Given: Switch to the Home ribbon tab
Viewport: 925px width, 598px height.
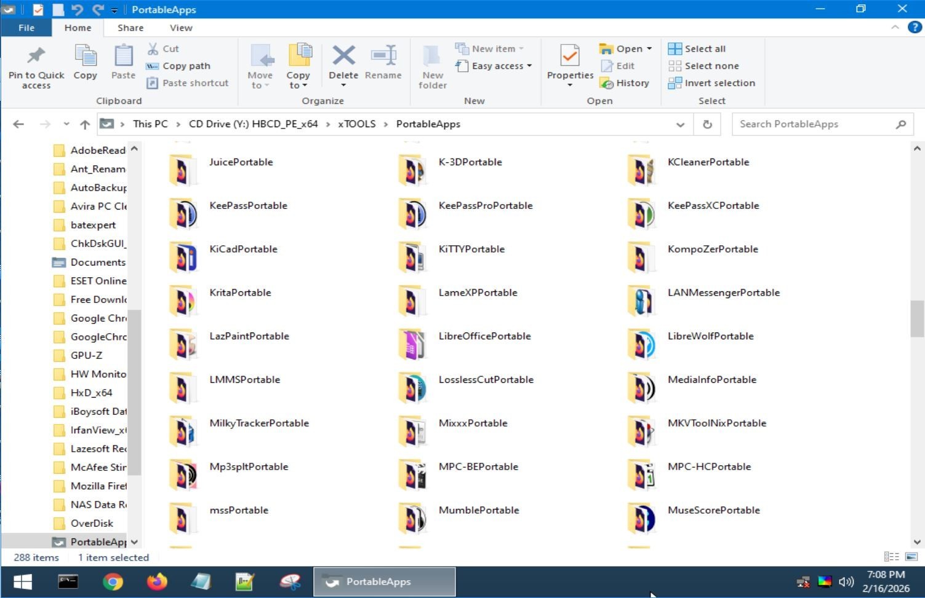Looking at the screenshot, I should pyautogui.click(x=78, y=28).
